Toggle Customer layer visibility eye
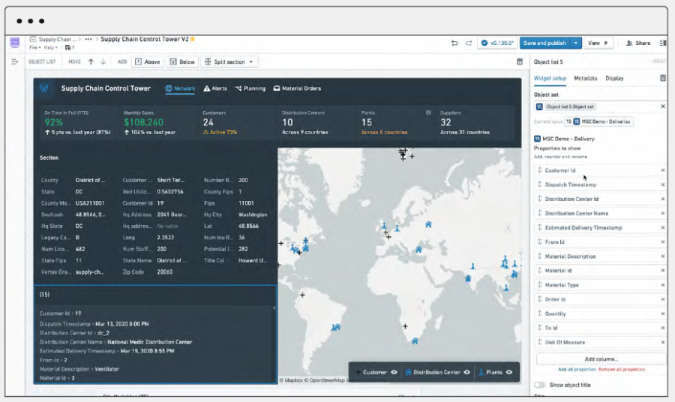 394,372
